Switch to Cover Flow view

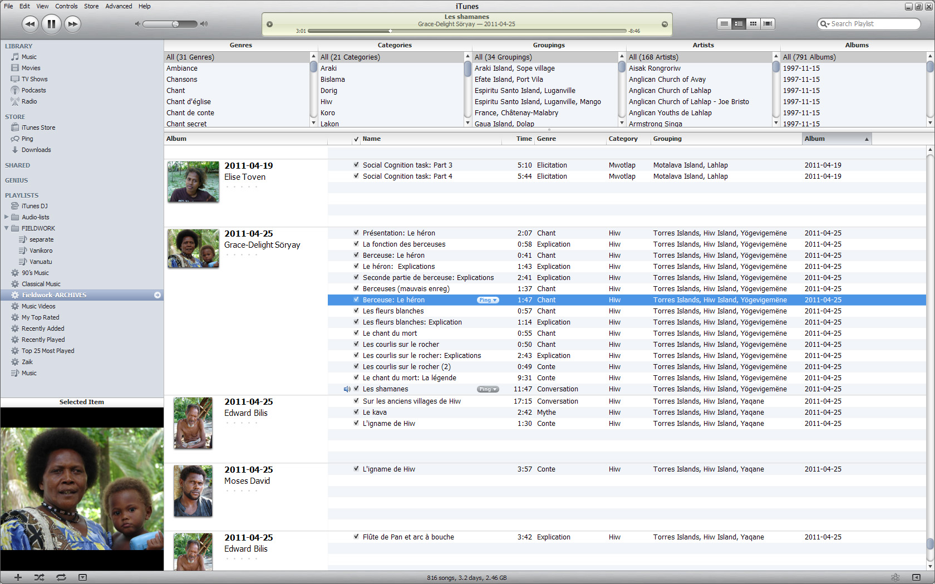(x=767, y=24)
